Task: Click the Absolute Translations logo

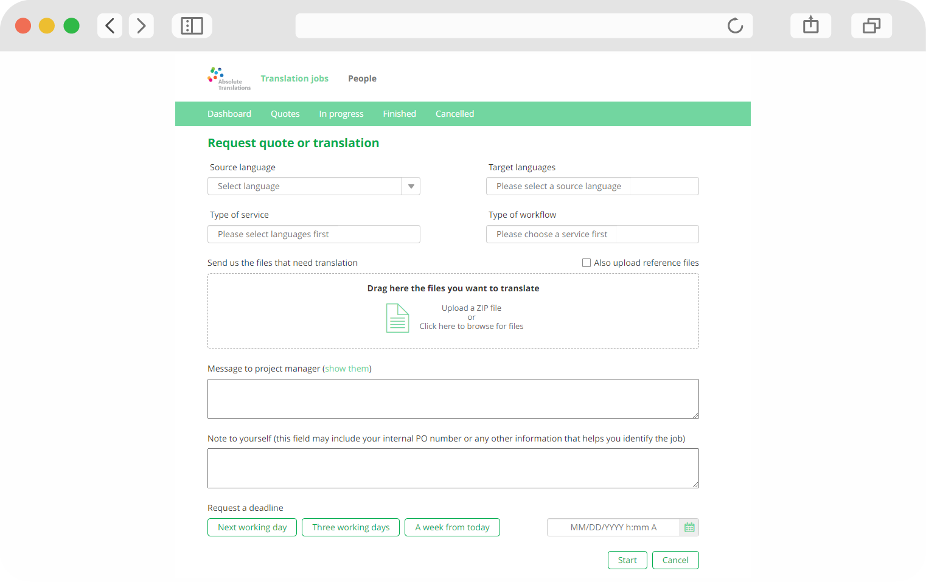Action: click(228, 78)
